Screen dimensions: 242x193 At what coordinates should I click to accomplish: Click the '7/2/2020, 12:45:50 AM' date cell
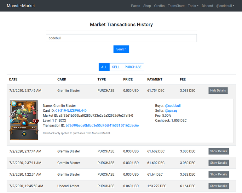[26, 186]
